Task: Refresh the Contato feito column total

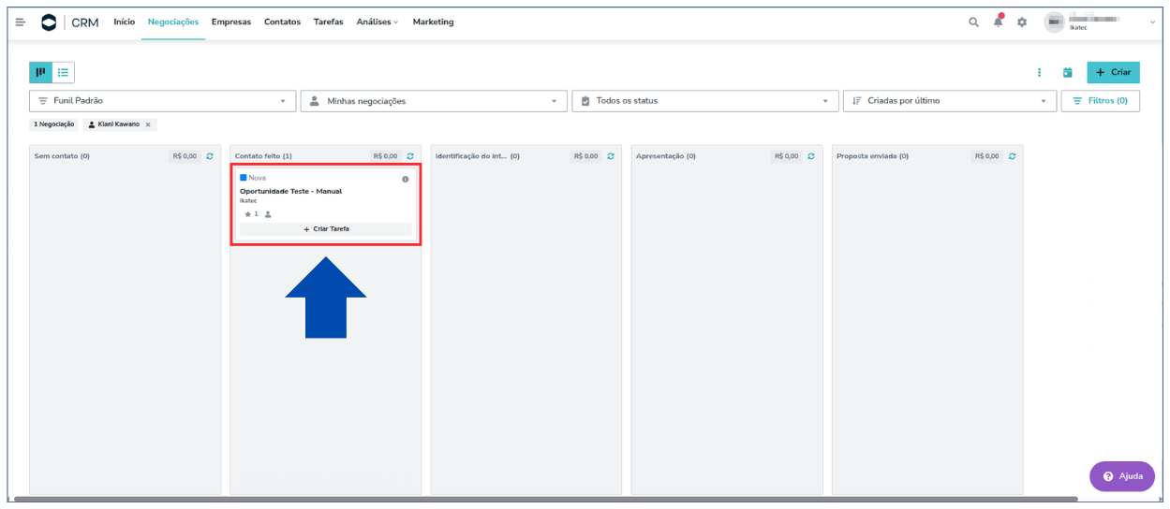Action: click(410, 156)
